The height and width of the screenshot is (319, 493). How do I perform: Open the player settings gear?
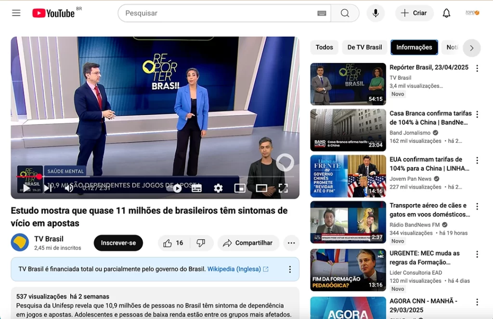218,188
